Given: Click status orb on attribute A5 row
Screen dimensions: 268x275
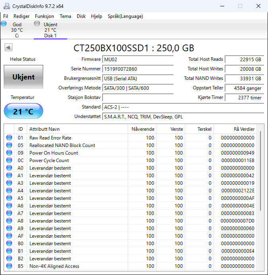Looking at the screenshot, I should point(9,198).
